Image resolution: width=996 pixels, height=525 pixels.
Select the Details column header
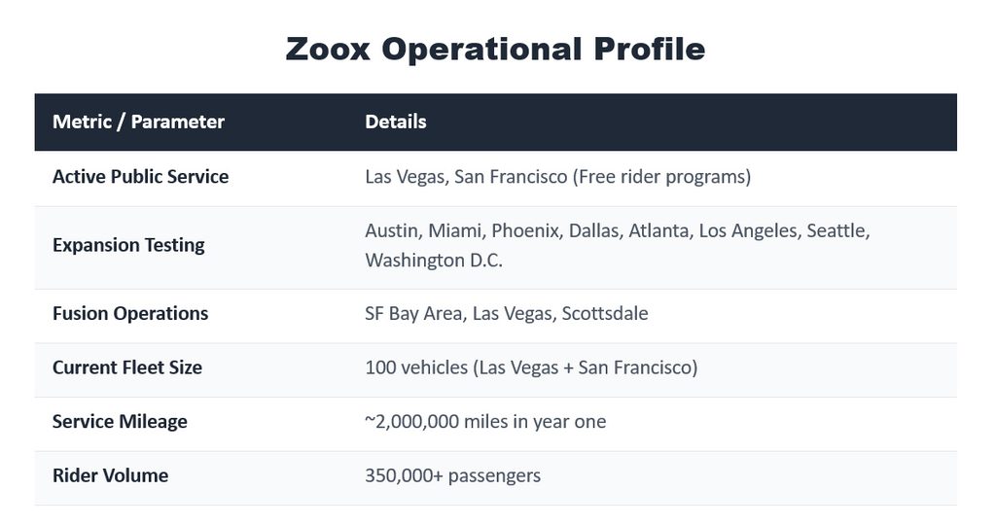(x=396, y=122)
